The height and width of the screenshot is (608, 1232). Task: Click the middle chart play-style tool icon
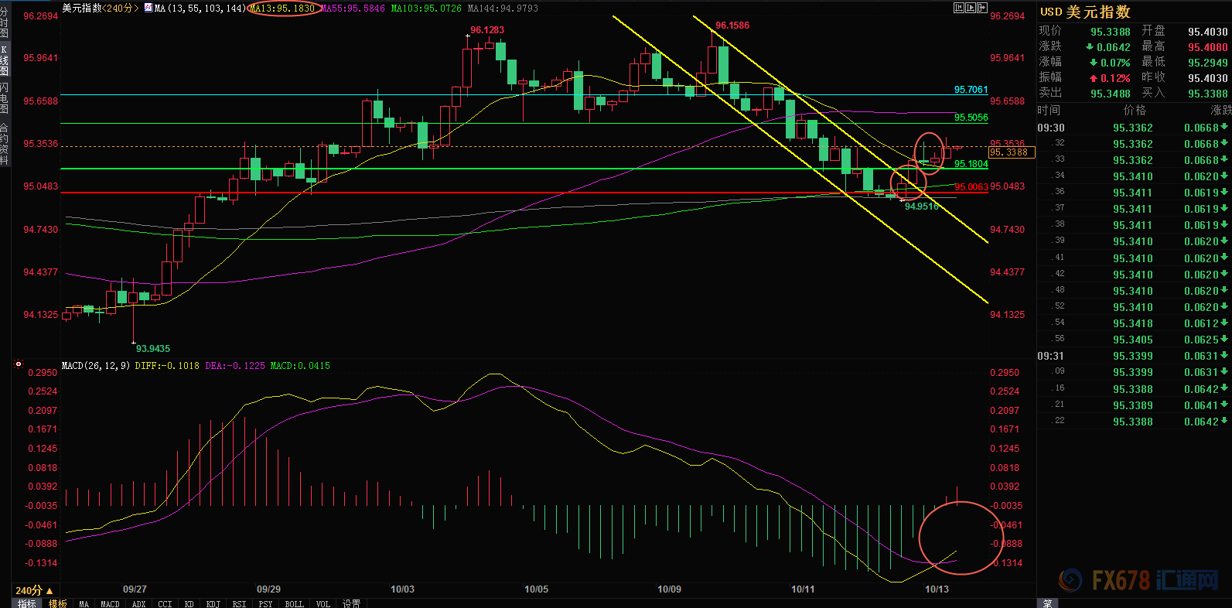[971, 8]
